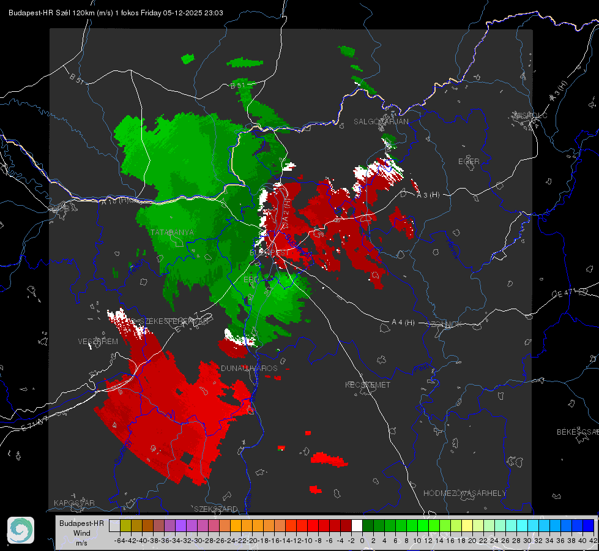This screenshot has width=599, height=551.
Task: Select the purple swatch between -34 and -32
Action: click(180, 525)
